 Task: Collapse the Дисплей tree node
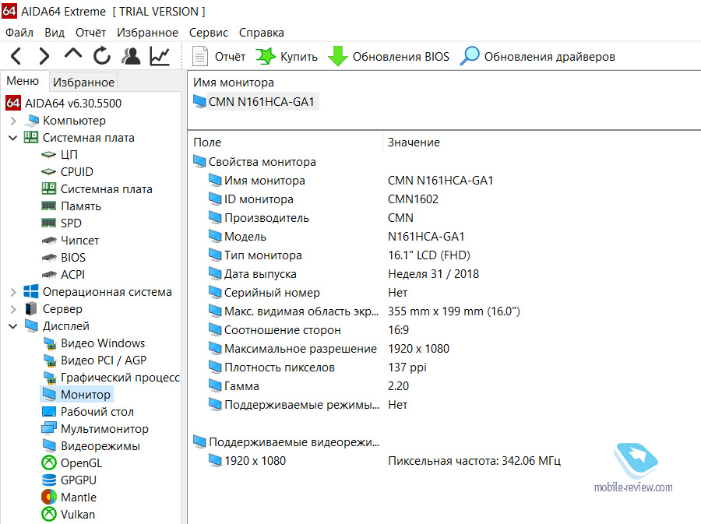click(x=13, y=326)
